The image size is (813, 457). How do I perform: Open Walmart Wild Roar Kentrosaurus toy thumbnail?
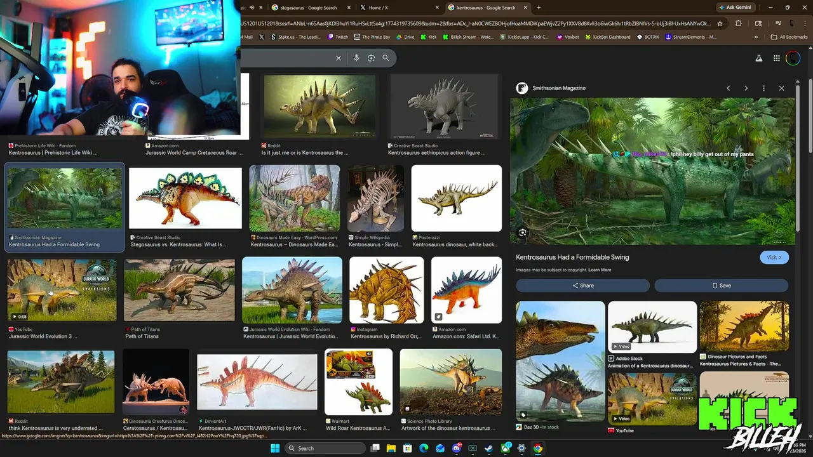tap(358, 381)
